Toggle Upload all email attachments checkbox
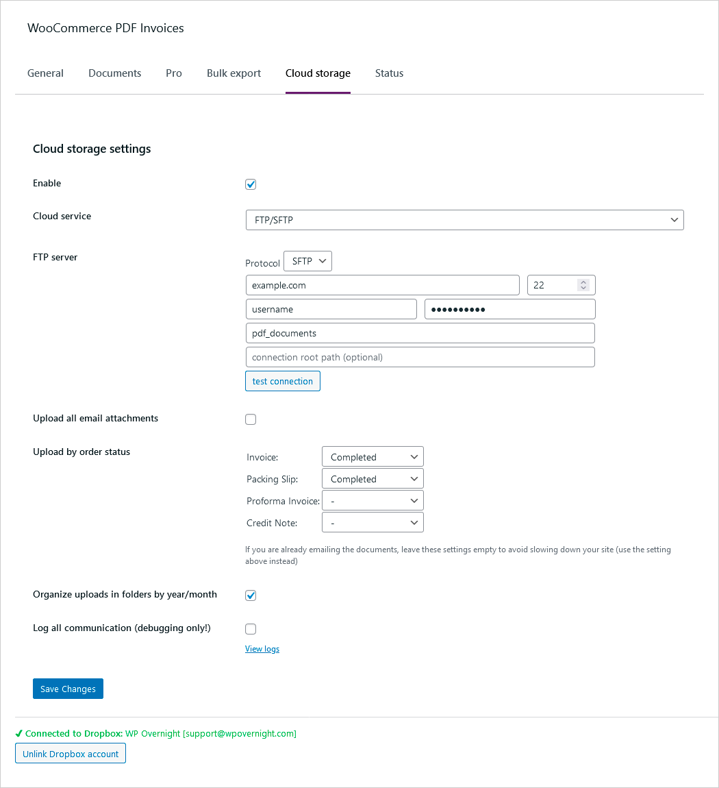Viewport: 719px width, 788px height. coord(251,419)
